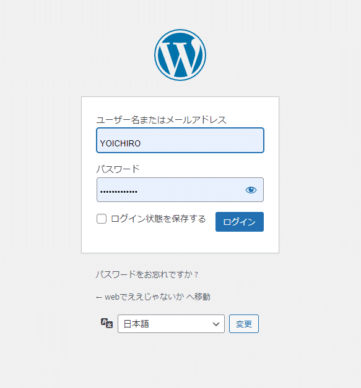The width and height of the screenshot is (361, 388).
Task: Click the パスワード field label
Action: pyautogui.click(x=118, y=169)
